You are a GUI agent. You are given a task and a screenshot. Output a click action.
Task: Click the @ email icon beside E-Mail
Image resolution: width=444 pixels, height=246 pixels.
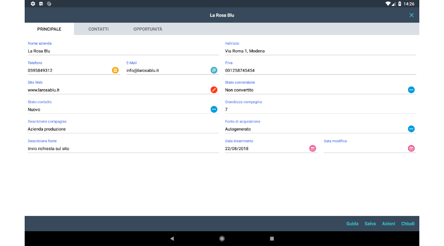pos(214,70)
